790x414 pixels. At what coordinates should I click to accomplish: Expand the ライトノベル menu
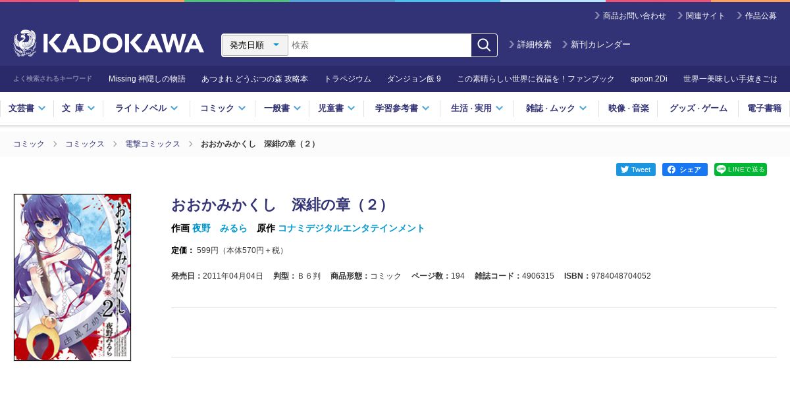pos(146,108)
